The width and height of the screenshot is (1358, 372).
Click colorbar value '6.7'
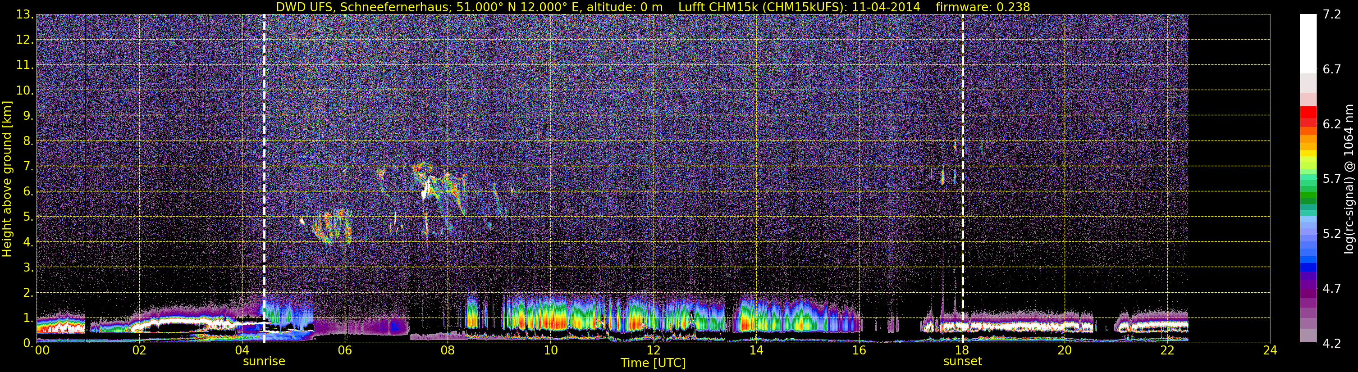pyautogui.click(x=1332, y=69)
